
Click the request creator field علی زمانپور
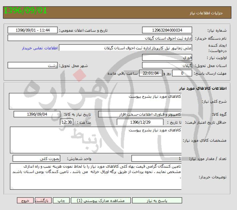click(x=125, y=48)
